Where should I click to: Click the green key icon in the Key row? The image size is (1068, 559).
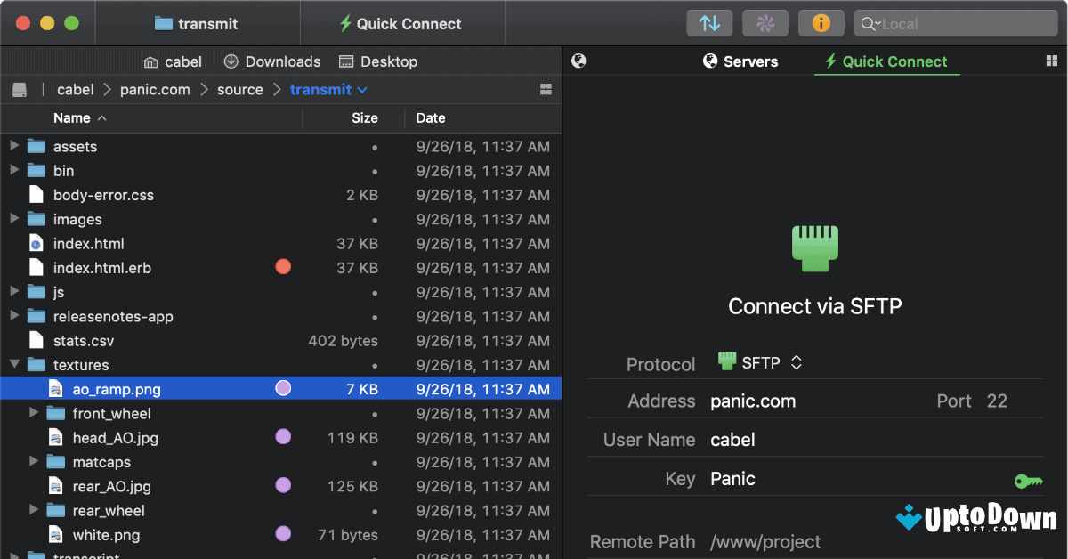(x=1029, y=480)
